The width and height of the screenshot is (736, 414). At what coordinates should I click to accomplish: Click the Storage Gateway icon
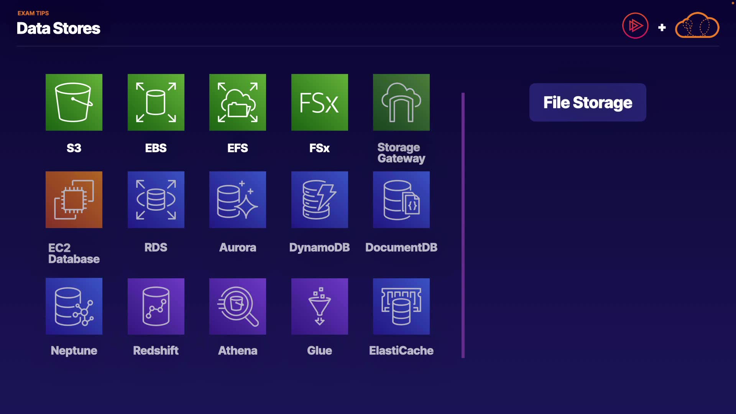(401, 102)
